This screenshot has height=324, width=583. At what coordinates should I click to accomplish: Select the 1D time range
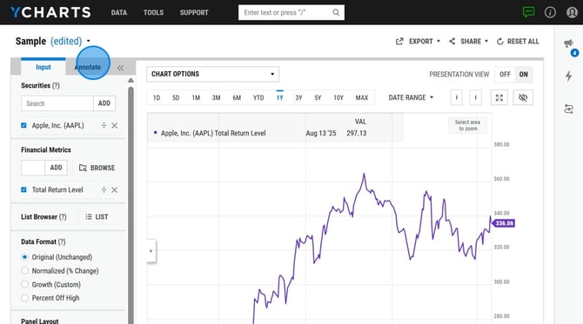pos(157,97)
